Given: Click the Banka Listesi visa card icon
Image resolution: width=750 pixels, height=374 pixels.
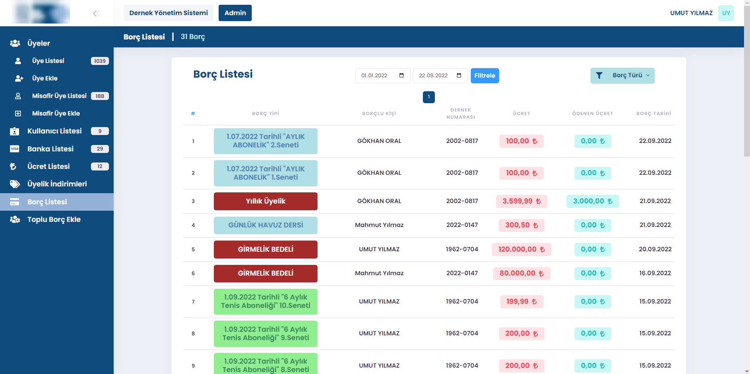Looking at the screenshot, I should pos(15,149).
